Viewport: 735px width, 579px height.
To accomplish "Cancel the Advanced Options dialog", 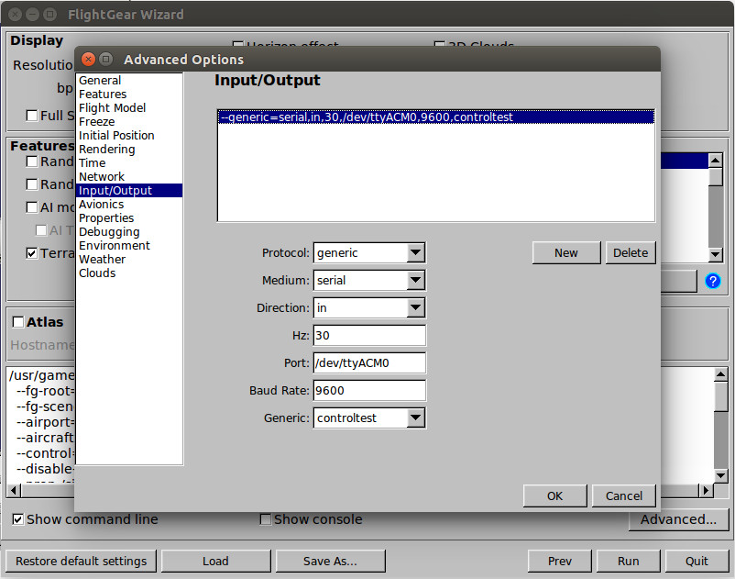I will pyautogui.click(x=623, y=495).
